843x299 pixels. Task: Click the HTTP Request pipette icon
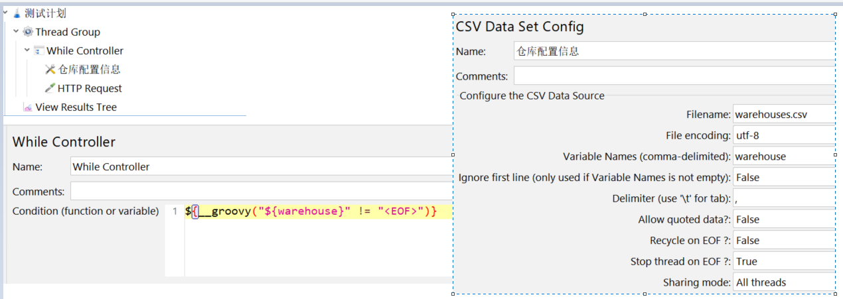[x=50, y=88]
